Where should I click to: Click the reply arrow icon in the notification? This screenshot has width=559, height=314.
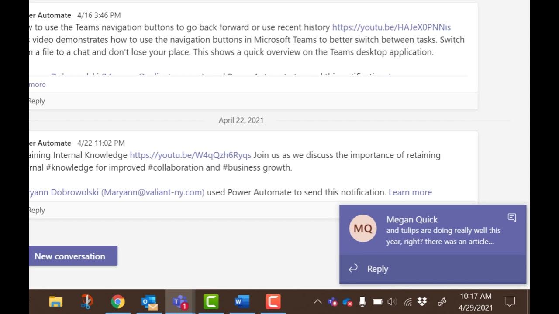(353, 269)
